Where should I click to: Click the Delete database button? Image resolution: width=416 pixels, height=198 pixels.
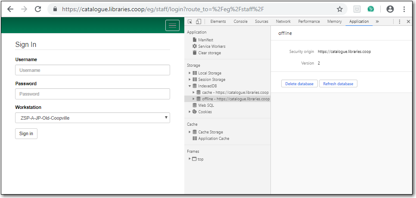tap(299, 84)
